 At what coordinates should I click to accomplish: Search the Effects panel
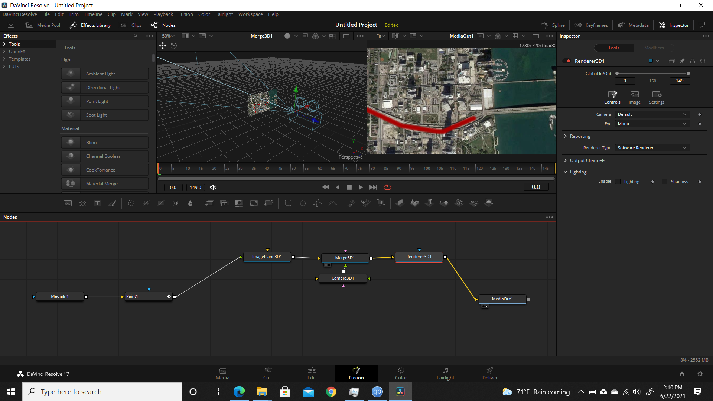tap(136, 36)
